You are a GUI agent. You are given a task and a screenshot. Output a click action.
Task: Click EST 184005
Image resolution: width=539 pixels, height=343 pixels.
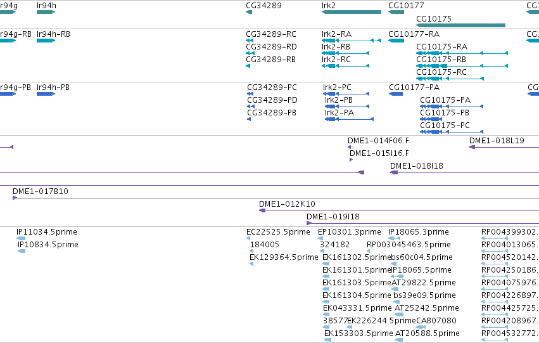(x=265, y=245)
